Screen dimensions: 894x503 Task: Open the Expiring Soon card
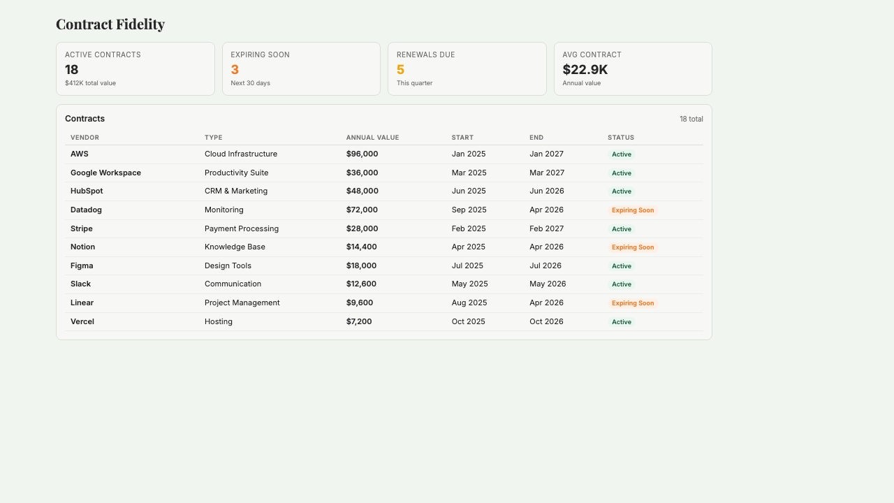(x=301, y=68)
